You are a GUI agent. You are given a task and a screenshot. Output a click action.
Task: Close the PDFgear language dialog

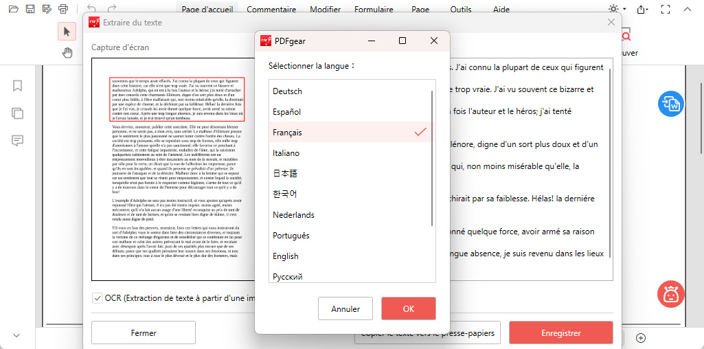(433, 41)
